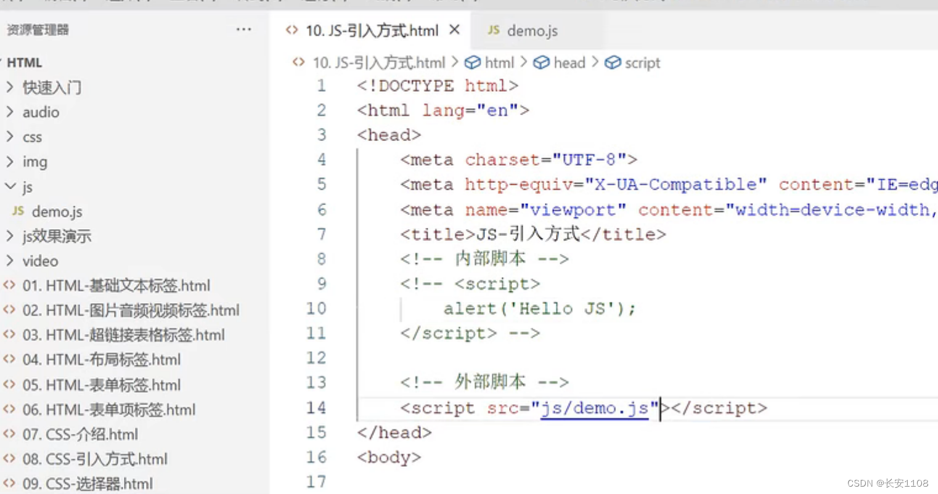This screenshot has width=938, height=494.
Task: Click the cube icon beside script breadcrumb
Action: 613,63
